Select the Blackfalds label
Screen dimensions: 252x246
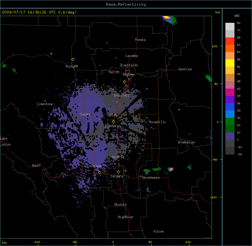point(129,65)
